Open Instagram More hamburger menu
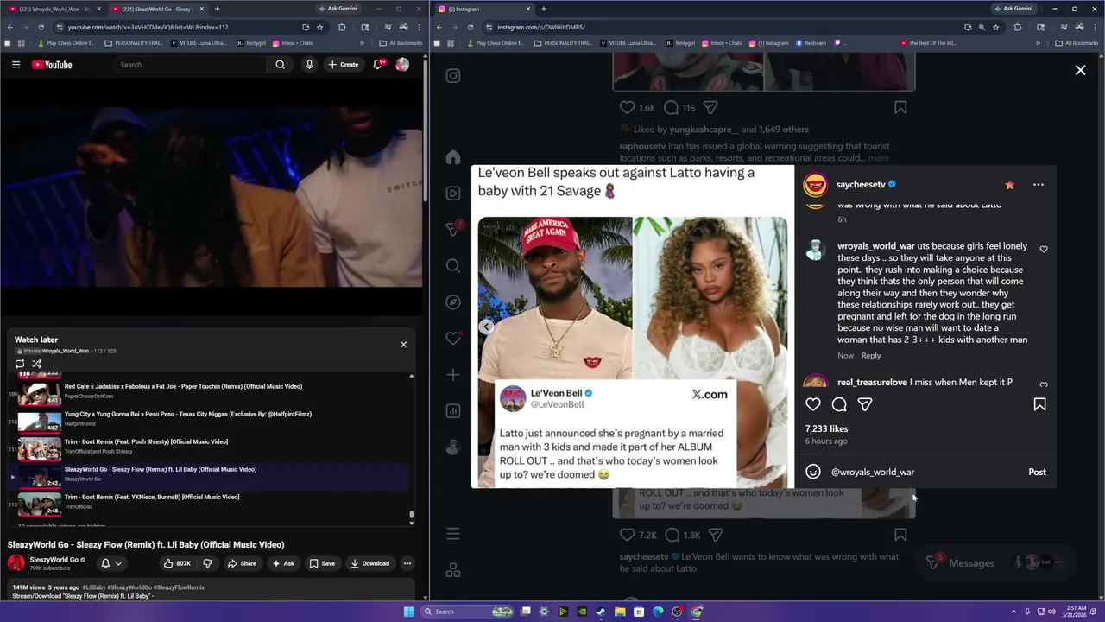 [453, 534]
